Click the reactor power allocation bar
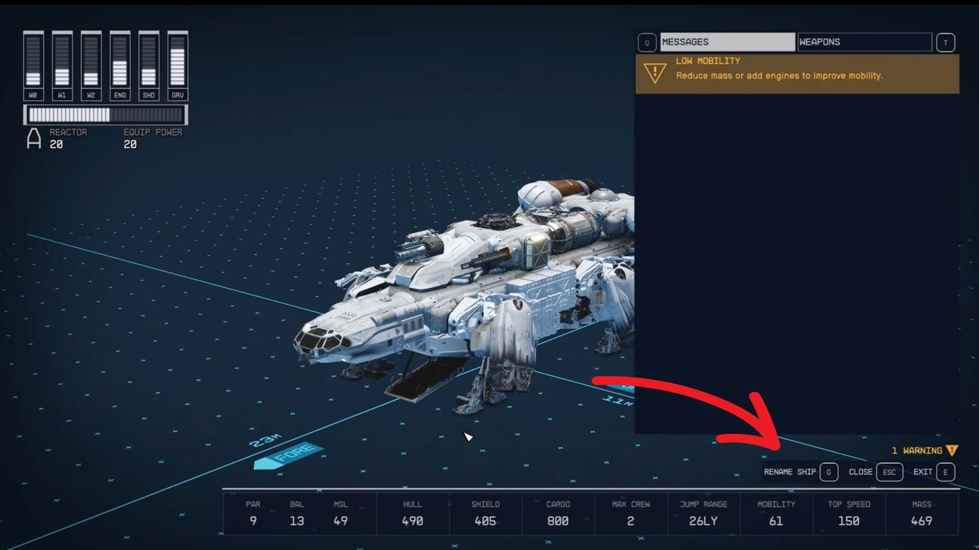This screenshot has width=979, height=550. (x=106, y=115)
